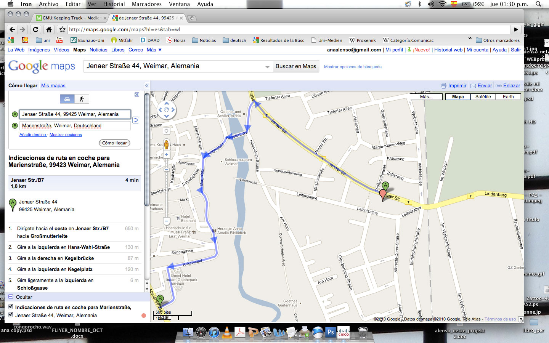Select the Mapa view button
The width and height of the screenshot is (549, 343).
tap(458, 97)
